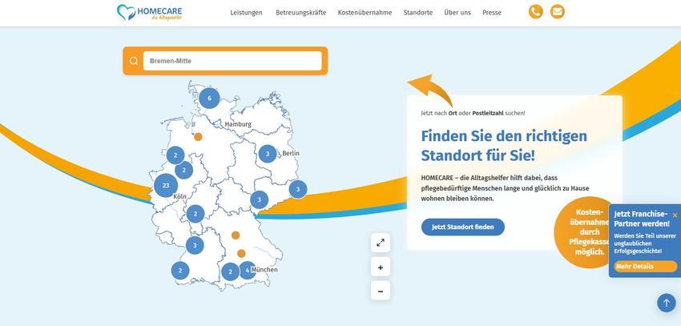Click the Jetzt Franchise-Partner werden heading

tap(642, 219)
